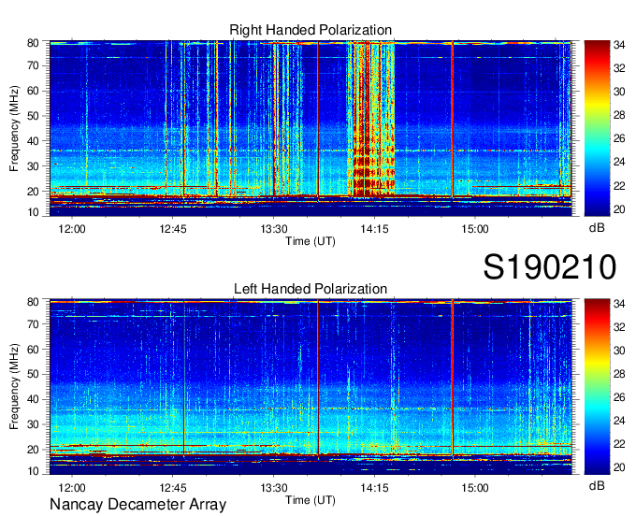Click the dB label under top color bar

[597, 227]
